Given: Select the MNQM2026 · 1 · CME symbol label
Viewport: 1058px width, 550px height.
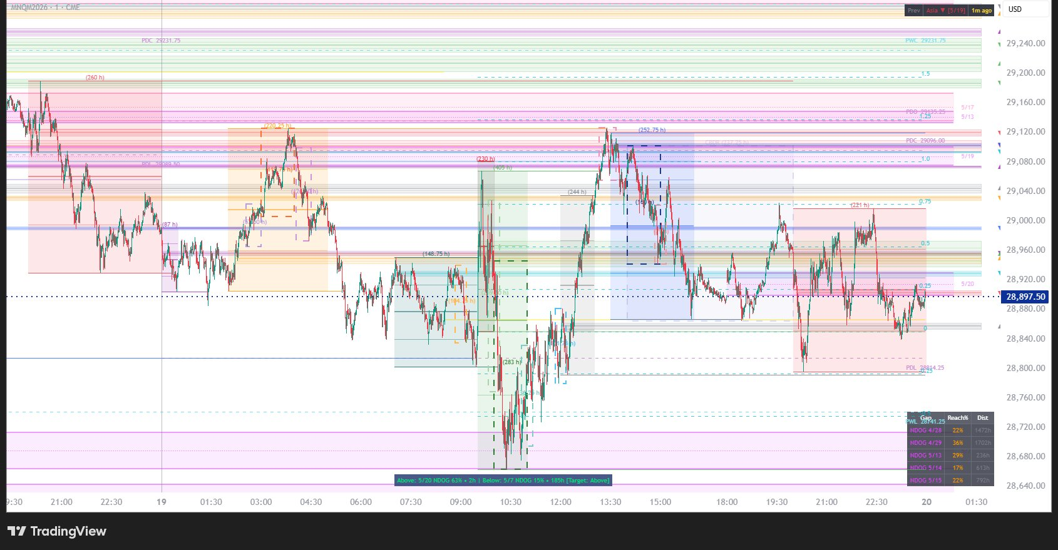Looking at the screenshot, I should point(45,8).
